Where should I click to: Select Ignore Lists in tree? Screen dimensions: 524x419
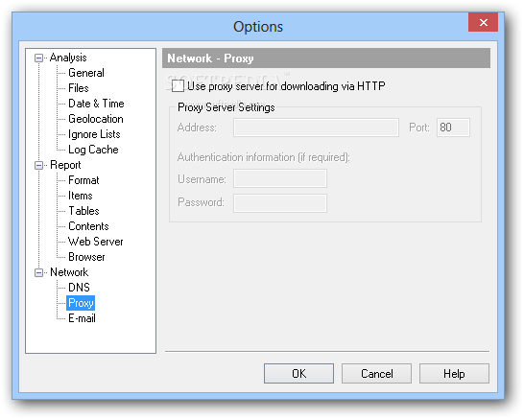[x=94, y=134]
